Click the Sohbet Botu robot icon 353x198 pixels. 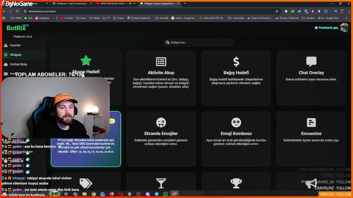pos(6,64)
